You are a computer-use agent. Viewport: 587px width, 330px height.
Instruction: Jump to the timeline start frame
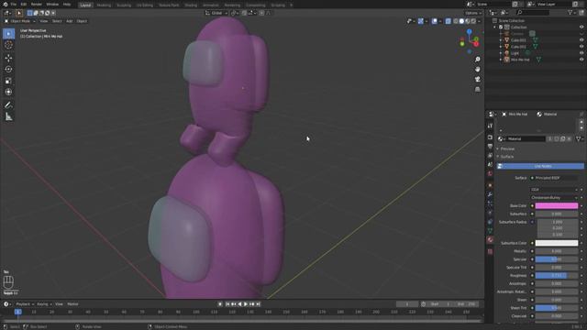[227, 304]
